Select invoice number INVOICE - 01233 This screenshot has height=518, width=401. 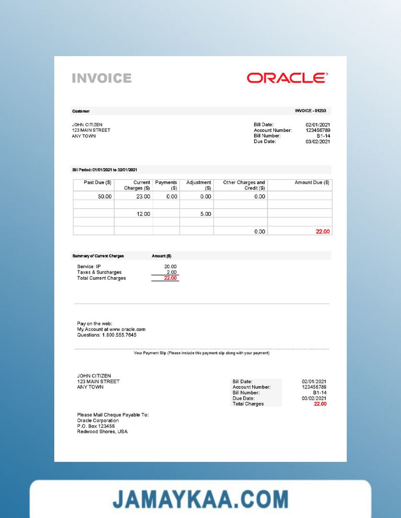tap(310, 111)
